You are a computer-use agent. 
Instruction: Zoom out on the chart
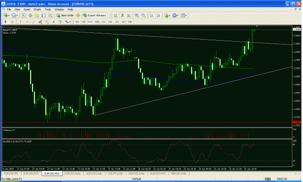tap(144, 15)
